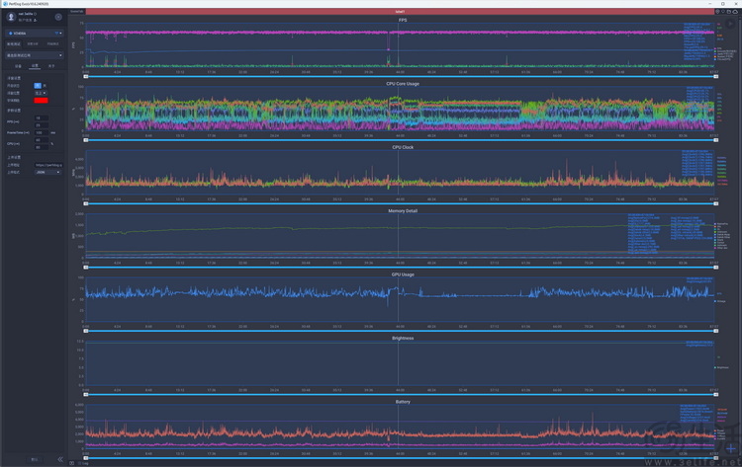Click the collapse sidebar icon at bottom left
This screenshot has height=467, width=742.
coord(60,459)
